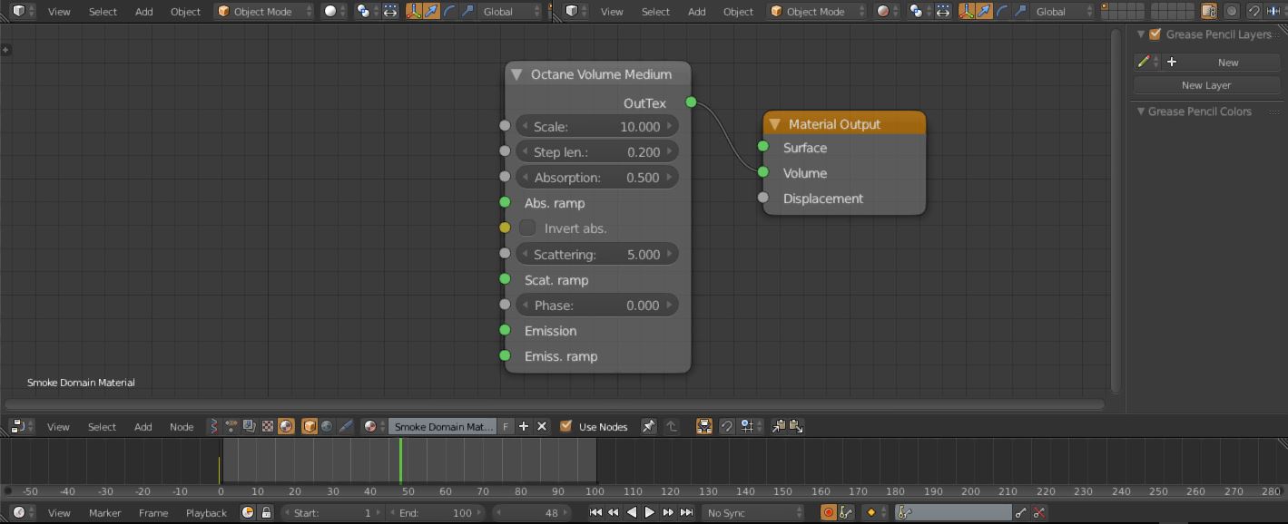
Task: Select the texture node tree checker icon
Action: pyautogui.click(x=268, y=426)
